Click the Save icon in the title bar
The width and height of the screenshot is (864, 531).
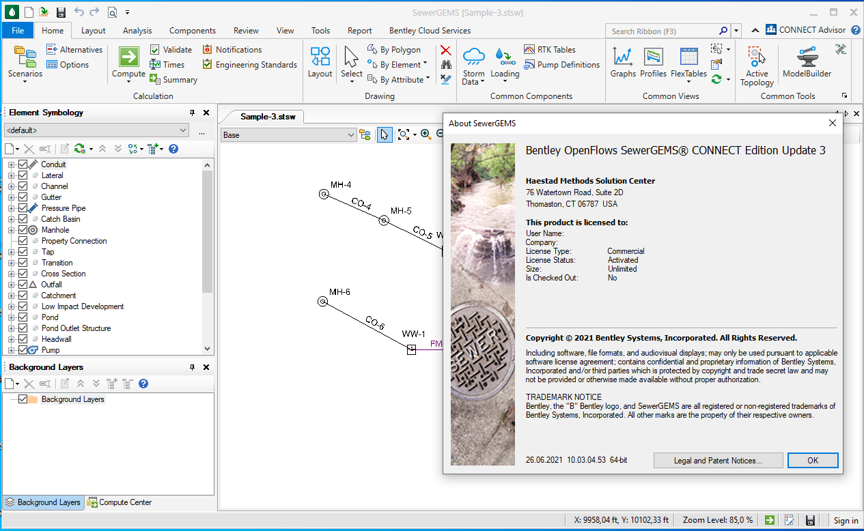pyautogui.click(x=61, y=12)
